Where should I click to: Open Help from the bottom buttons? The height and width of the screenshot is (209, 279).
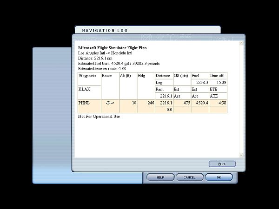[x=160, y=177]
